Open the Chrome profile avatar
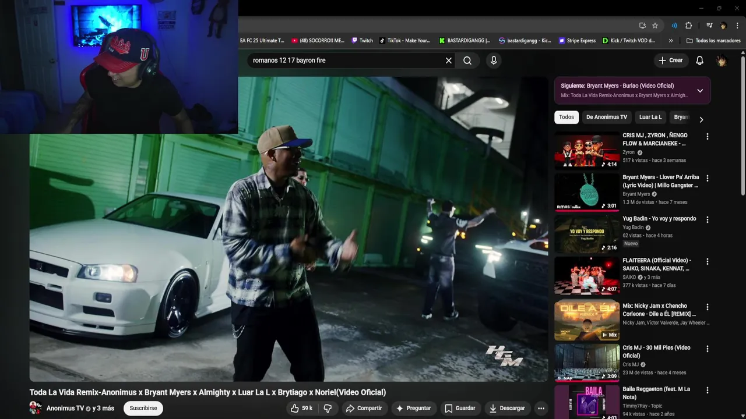 pyautogui.click(x=723, y=26)
